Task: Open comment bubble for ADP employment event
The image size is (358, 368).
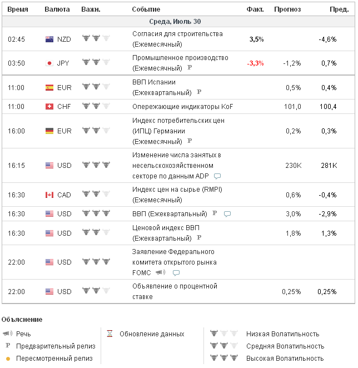Action: click(x=217, y=176)
